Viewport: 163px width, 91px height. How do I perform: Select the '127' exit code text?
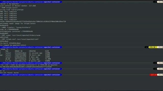(x=152, y=75)
